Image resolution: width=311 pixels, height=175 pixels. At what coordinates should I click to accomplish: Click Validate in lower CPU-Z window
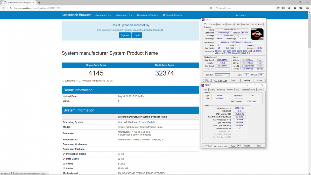pyautogui.click(x=247, y=146)
